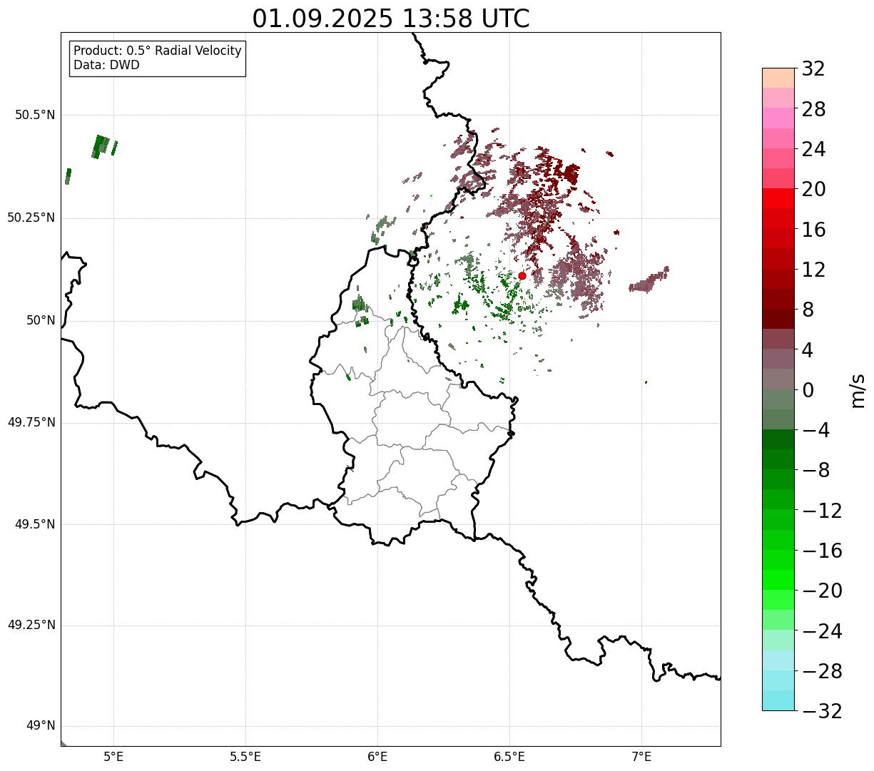The image size is (874, 771).
Task: Click the latitude label "49°N"
Action: (41, 726)
